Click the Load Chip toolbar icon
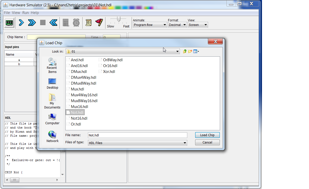This screenshot has height=189, width=309. pos(10,23)
